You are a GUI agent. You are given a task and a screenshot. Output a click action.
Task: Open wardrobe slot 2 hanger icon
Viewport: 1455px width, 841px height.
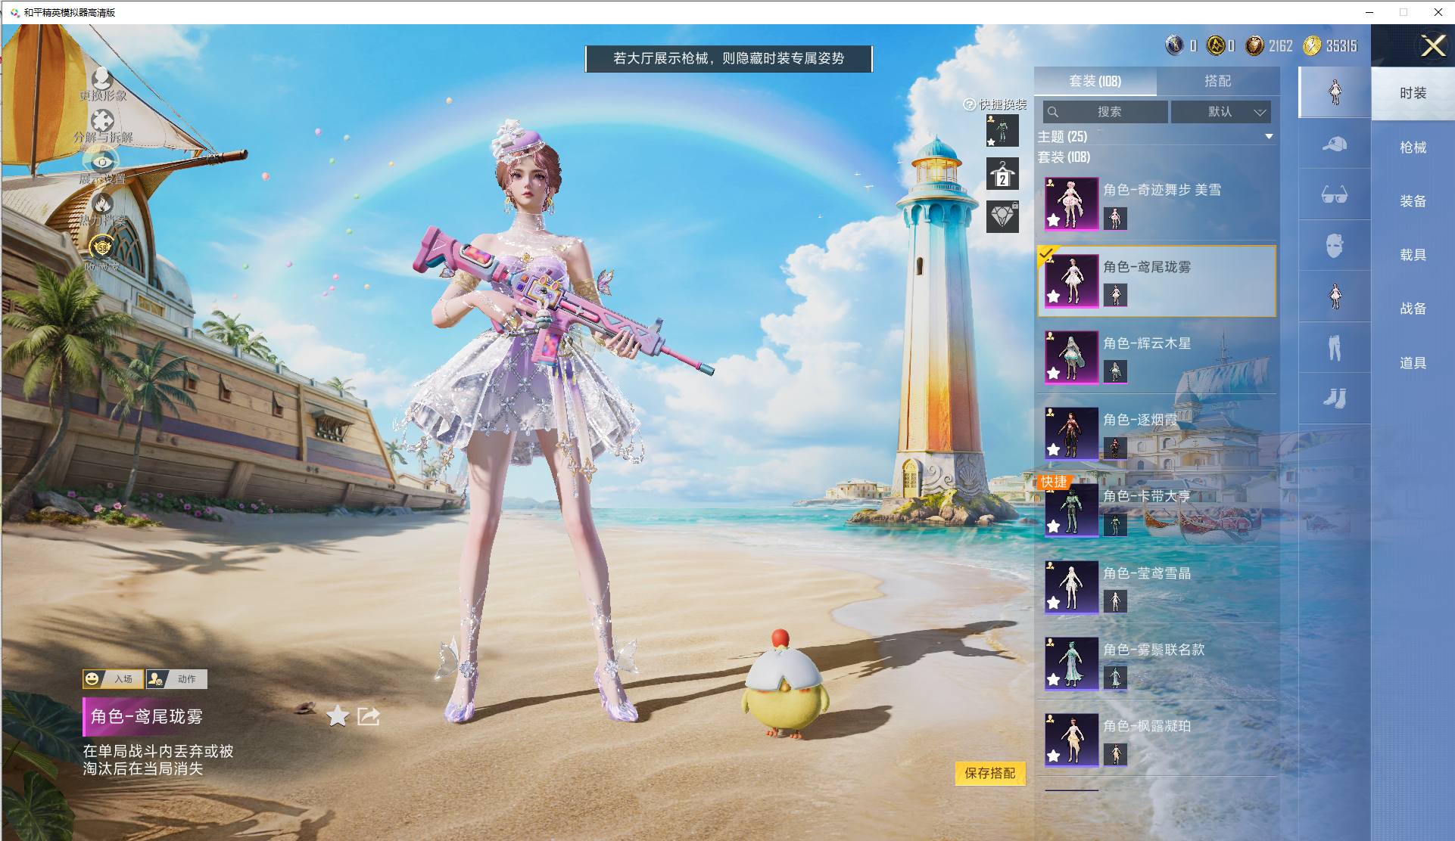[1002, 174]
